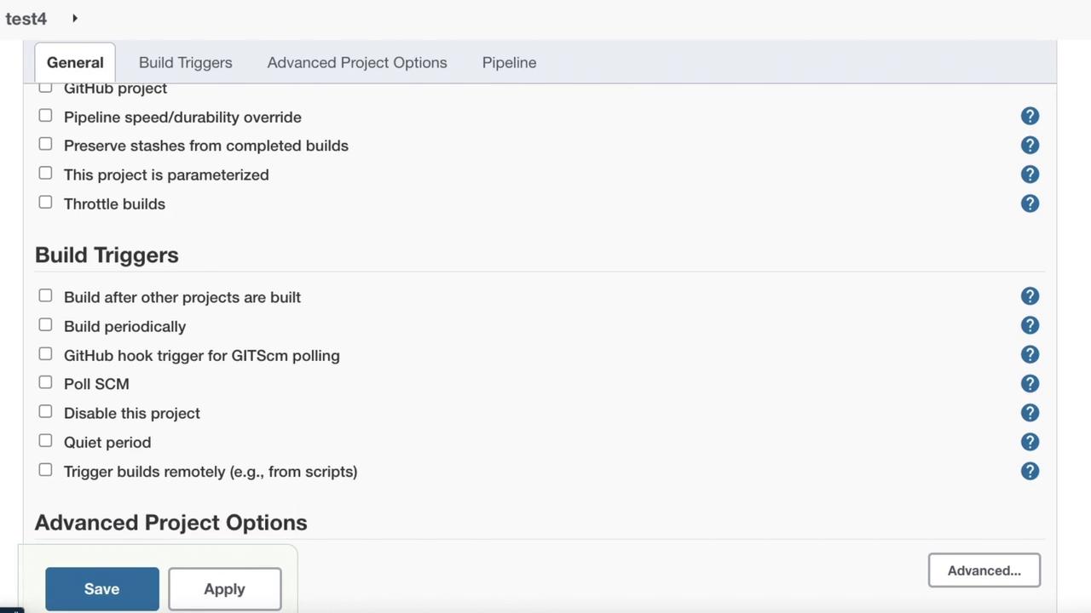Expand the Advanced... project options
Screen dimensions: 1091x613
coord(984,570)
